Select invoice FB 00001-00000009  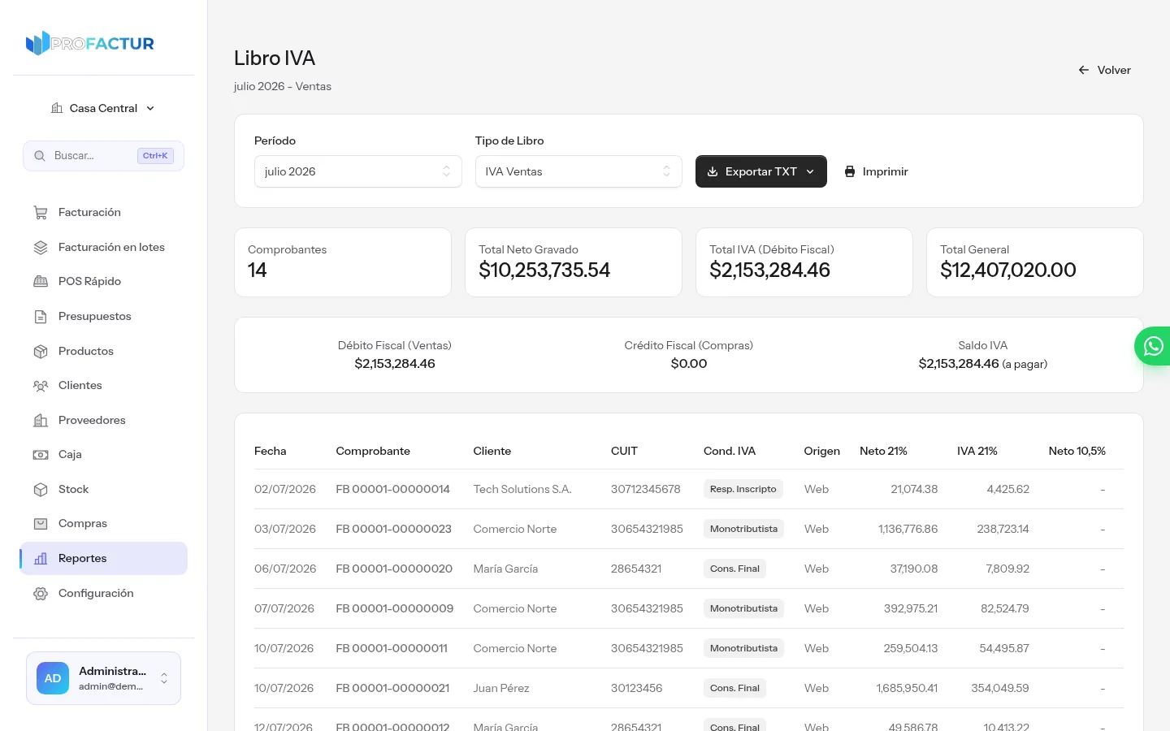tap(395, 608)
